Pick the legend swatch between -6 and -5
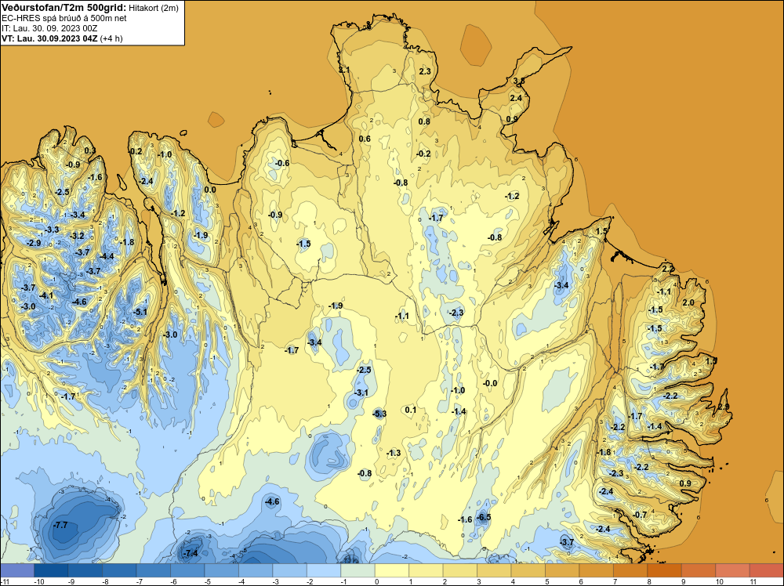This screenshot has width=784, height=586. coord(187,570)
